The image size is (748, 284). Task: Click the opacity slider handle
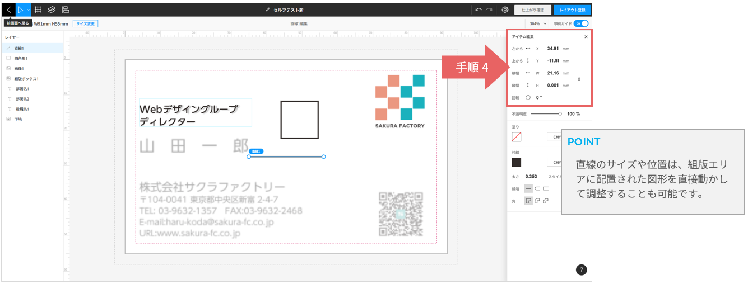[560, 113]
